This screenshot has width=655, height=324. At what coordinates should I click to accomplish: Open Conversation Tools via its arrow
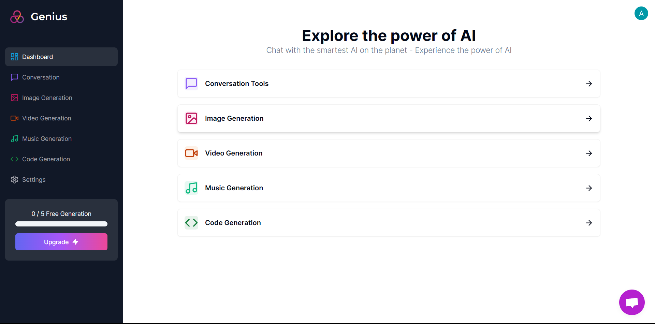coord(589,84)
